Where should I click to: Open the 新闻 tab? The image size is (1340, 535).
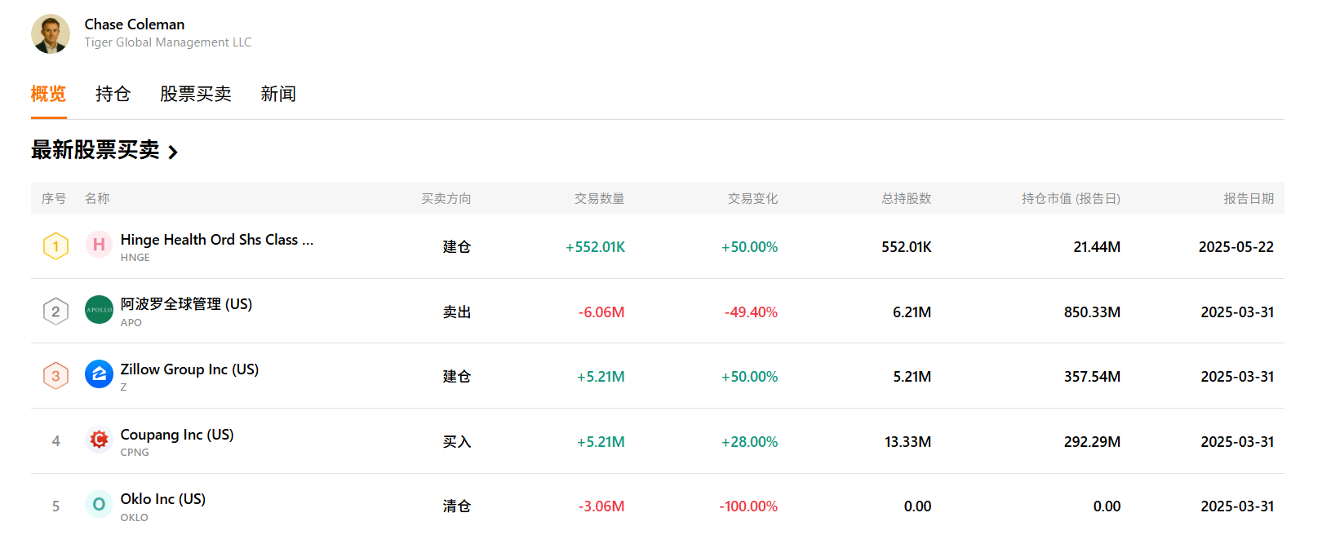click(278, 94)
